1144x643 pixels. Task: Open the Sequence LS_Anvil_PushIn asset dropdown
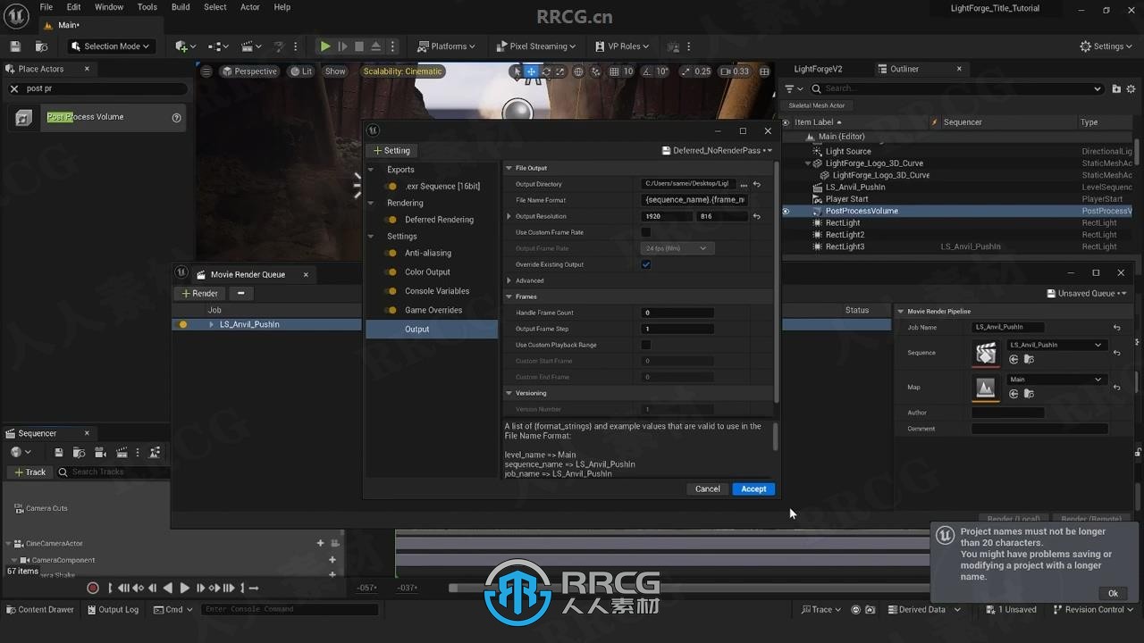1056,345
